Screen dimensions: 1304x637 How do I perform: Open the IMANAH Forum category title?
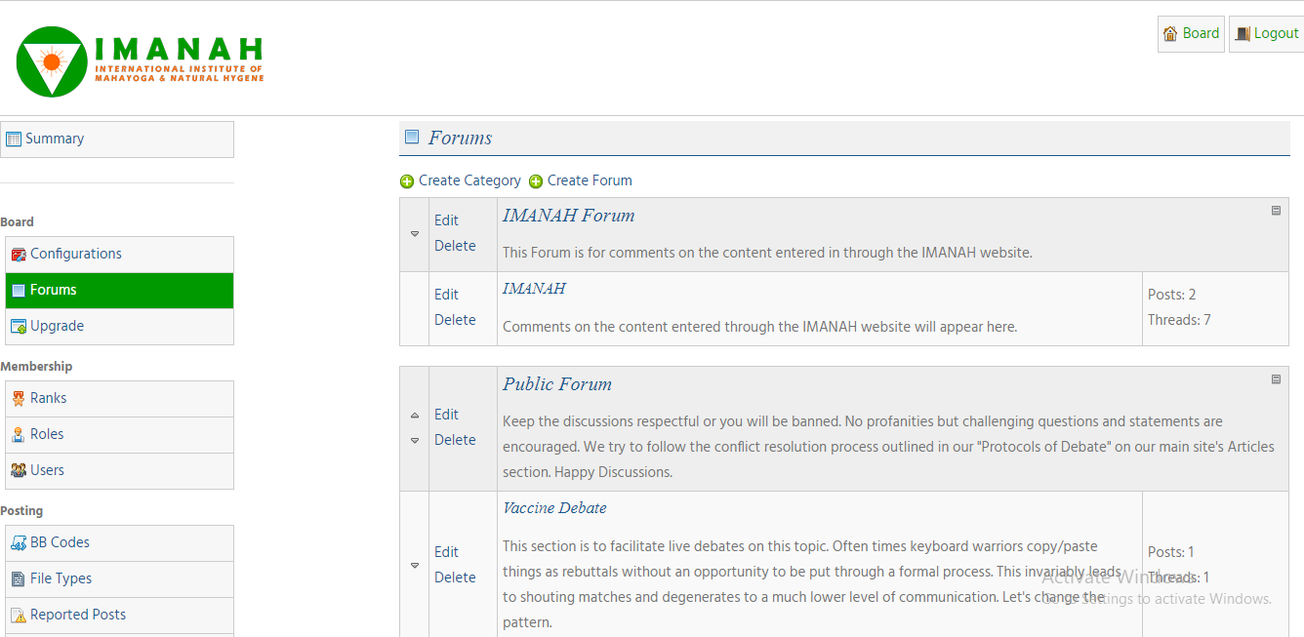[568, 216]
